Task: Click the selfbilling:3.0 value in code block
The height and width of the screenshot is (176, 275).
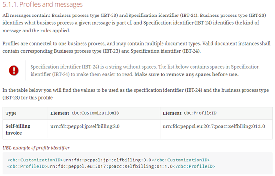Action: coord(131,160)
